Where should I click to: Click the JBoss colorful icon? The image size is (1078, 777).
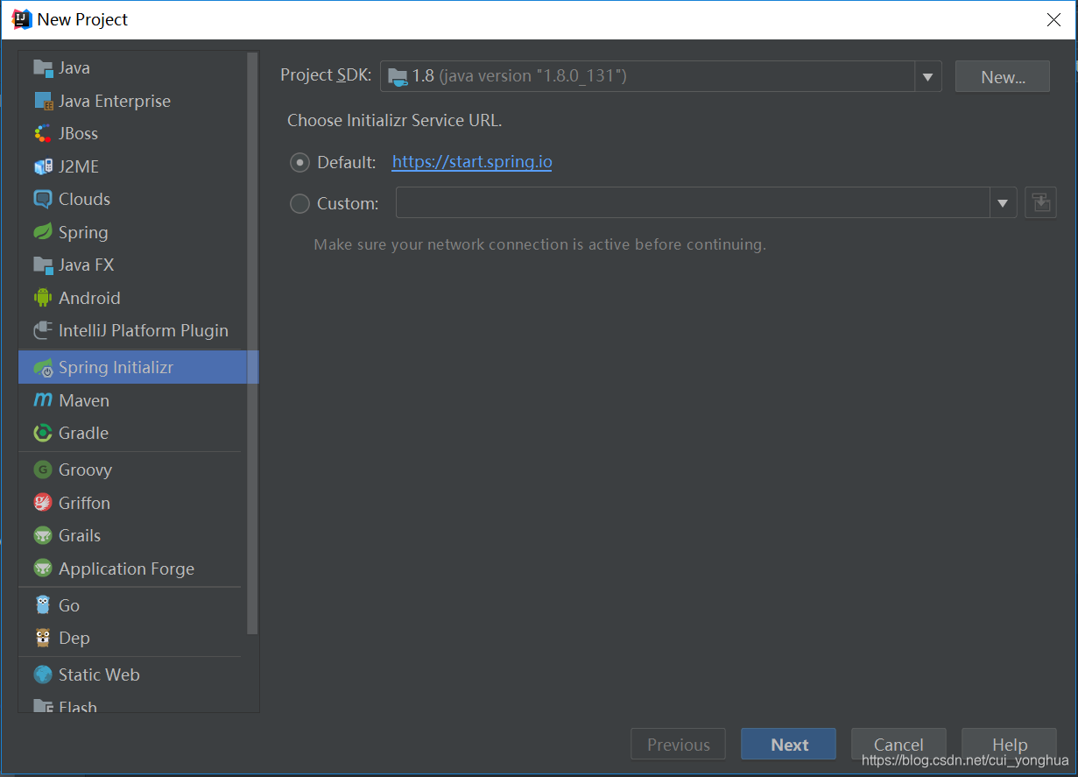(43, 134)
